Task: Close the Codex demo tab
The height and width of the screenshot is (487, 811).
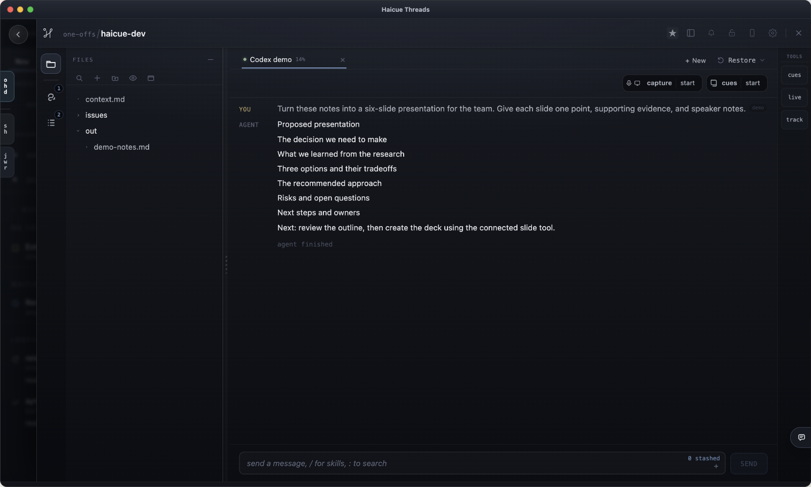Action: tap(343, 60)
